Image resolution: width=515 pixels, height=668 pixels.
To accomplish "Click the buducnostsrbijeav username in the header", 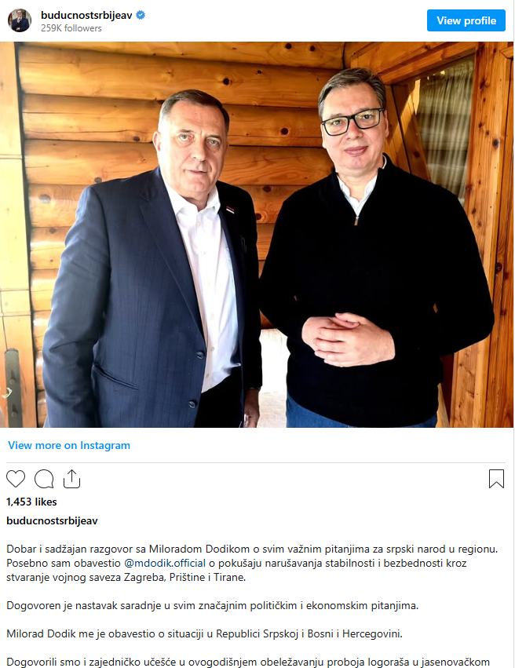I will tap(86, 15).
